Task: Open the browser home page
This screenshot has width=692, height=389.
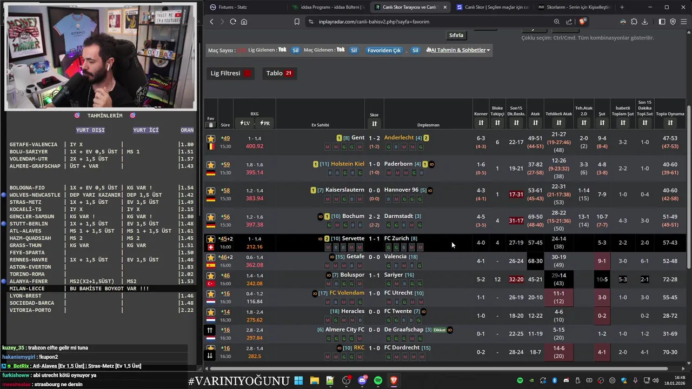Action: coord(244,22)
